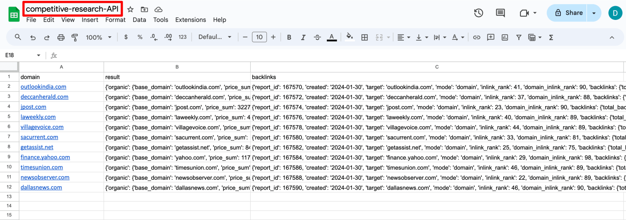626x220 pixels.
Task: Format as currency dollar sign
Action: [x=126, y=37]
